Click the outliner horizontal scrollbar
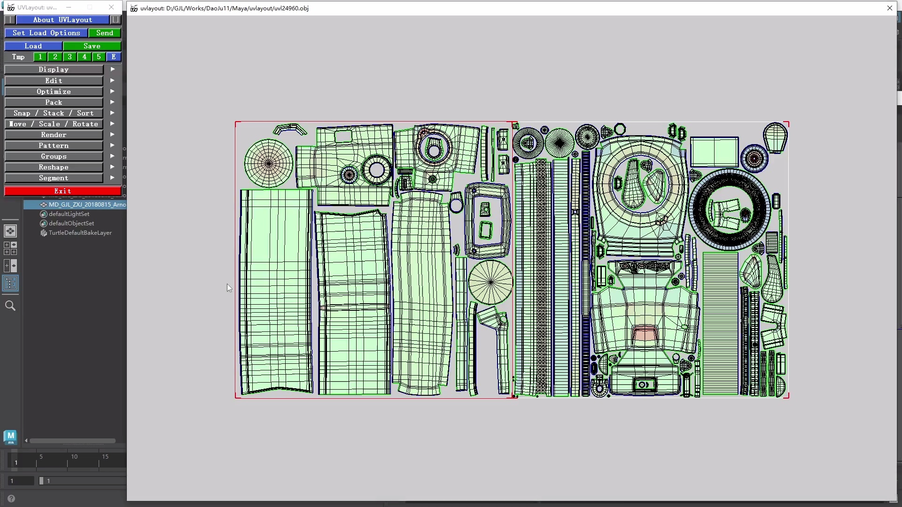902x507 pixels. (x=73, y=441)
